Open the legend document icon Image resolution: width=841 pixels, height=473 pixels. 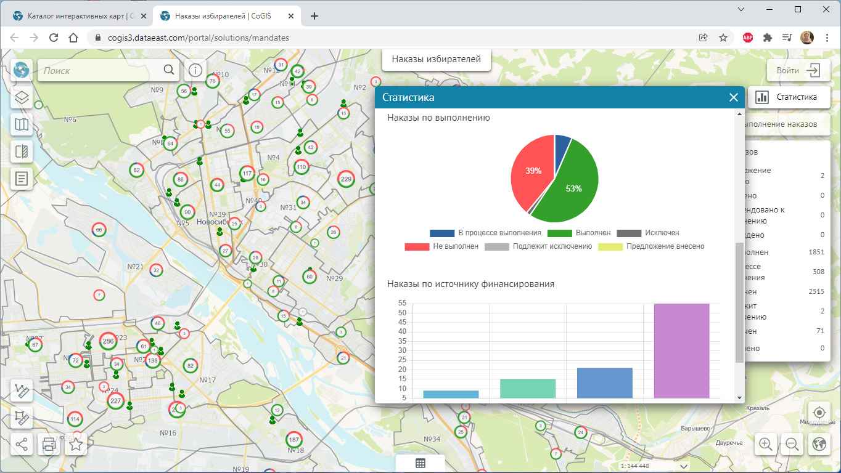point(22,179)
